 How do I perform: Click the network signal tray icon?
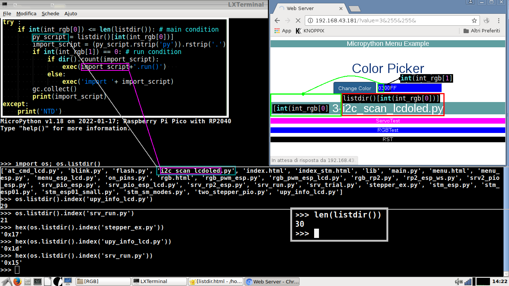[468, 282]
